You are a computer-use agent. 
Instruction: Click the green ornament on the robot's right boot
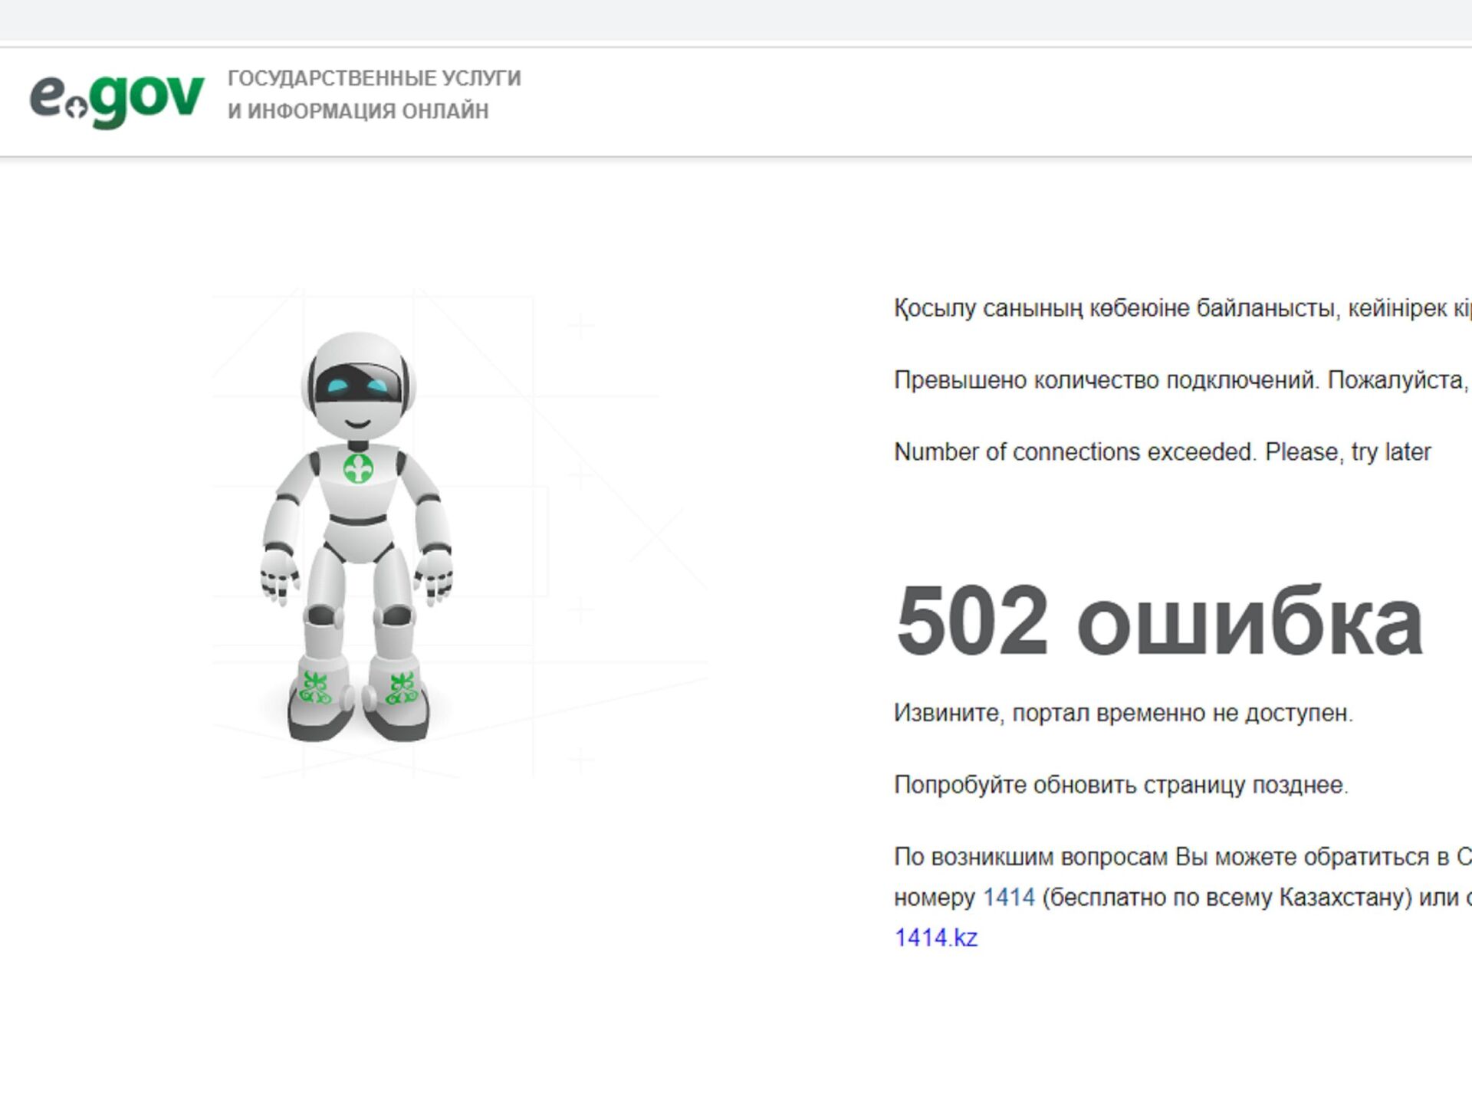point(400,688)
